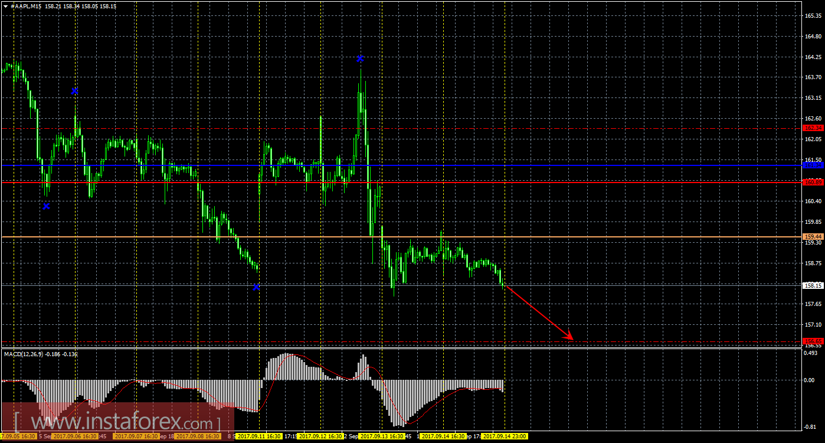
Task: Click the 2017.09.14 23:00 date marker
Action: [505, 437]
